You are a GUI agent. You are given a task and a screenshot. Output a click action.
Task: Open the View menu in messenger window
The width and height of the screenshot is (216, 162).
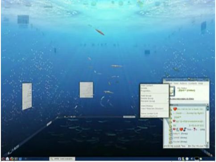pyautogui.click(x=176, y=83)
